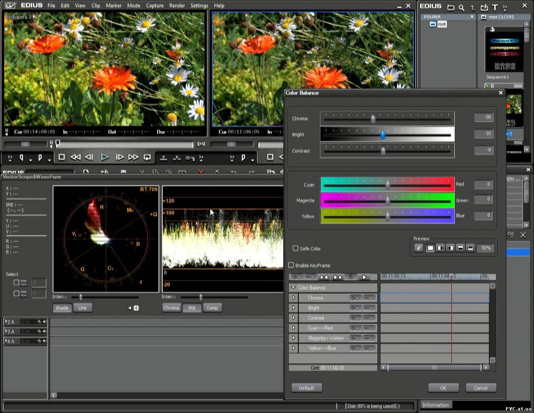Select root folder in bin tree
This screenshot has height=413, width=534.
[442, 24]
